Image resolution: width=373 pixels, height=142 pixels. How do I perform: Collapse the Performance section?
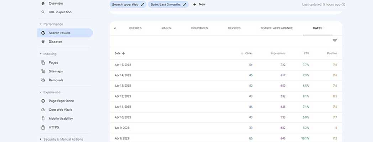[x=41, y=24]
